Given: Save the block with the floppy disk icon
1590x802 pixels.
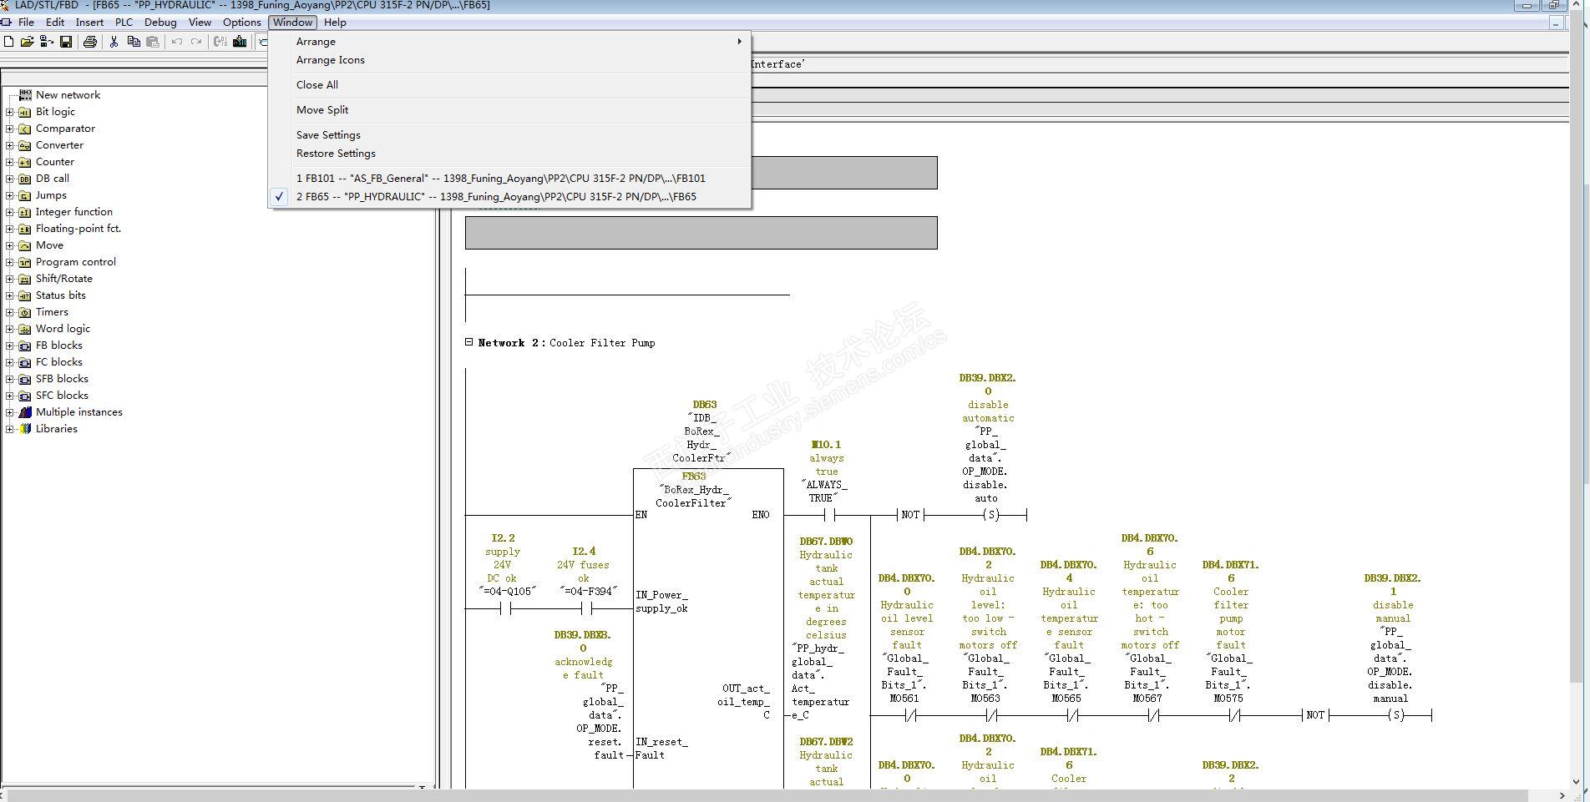Looking at the screenshot, I should point(66,42).
